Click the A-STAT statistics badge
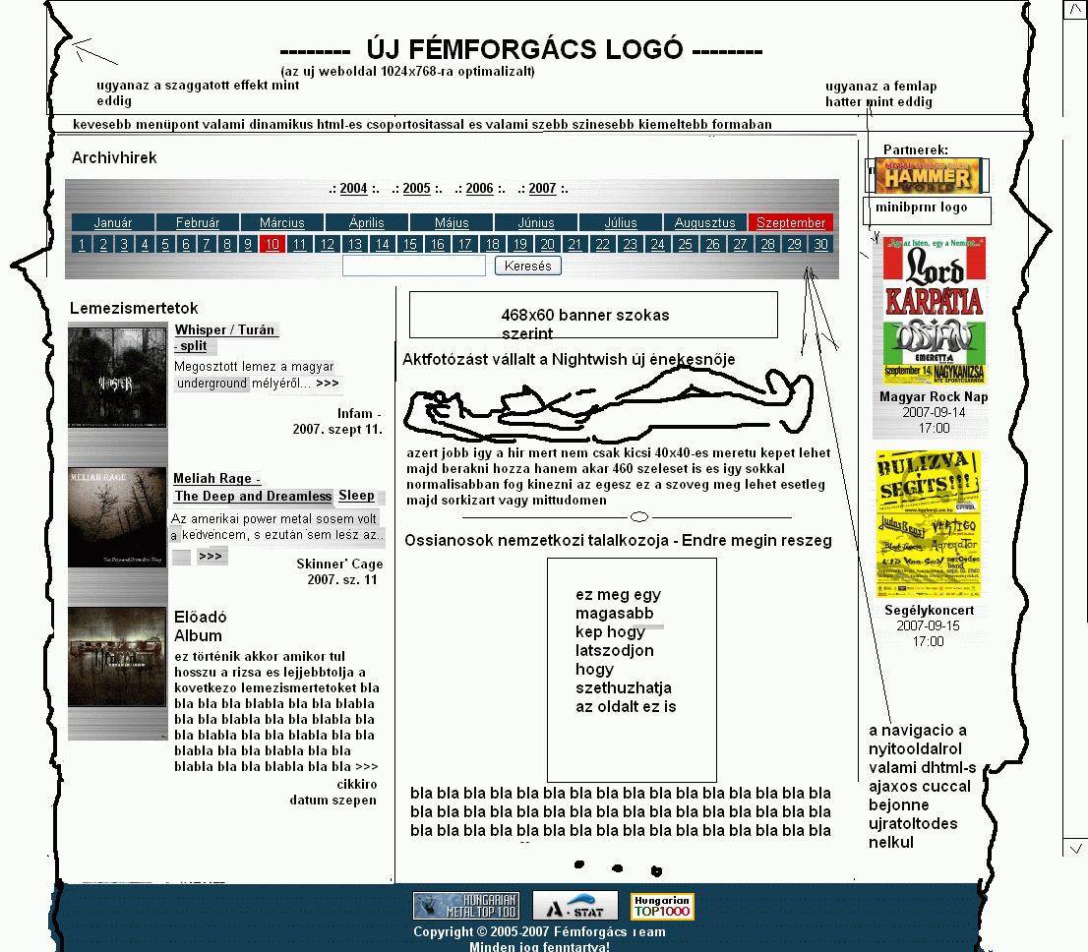This screenshot has width=1088, height=952. coord(575,906)
